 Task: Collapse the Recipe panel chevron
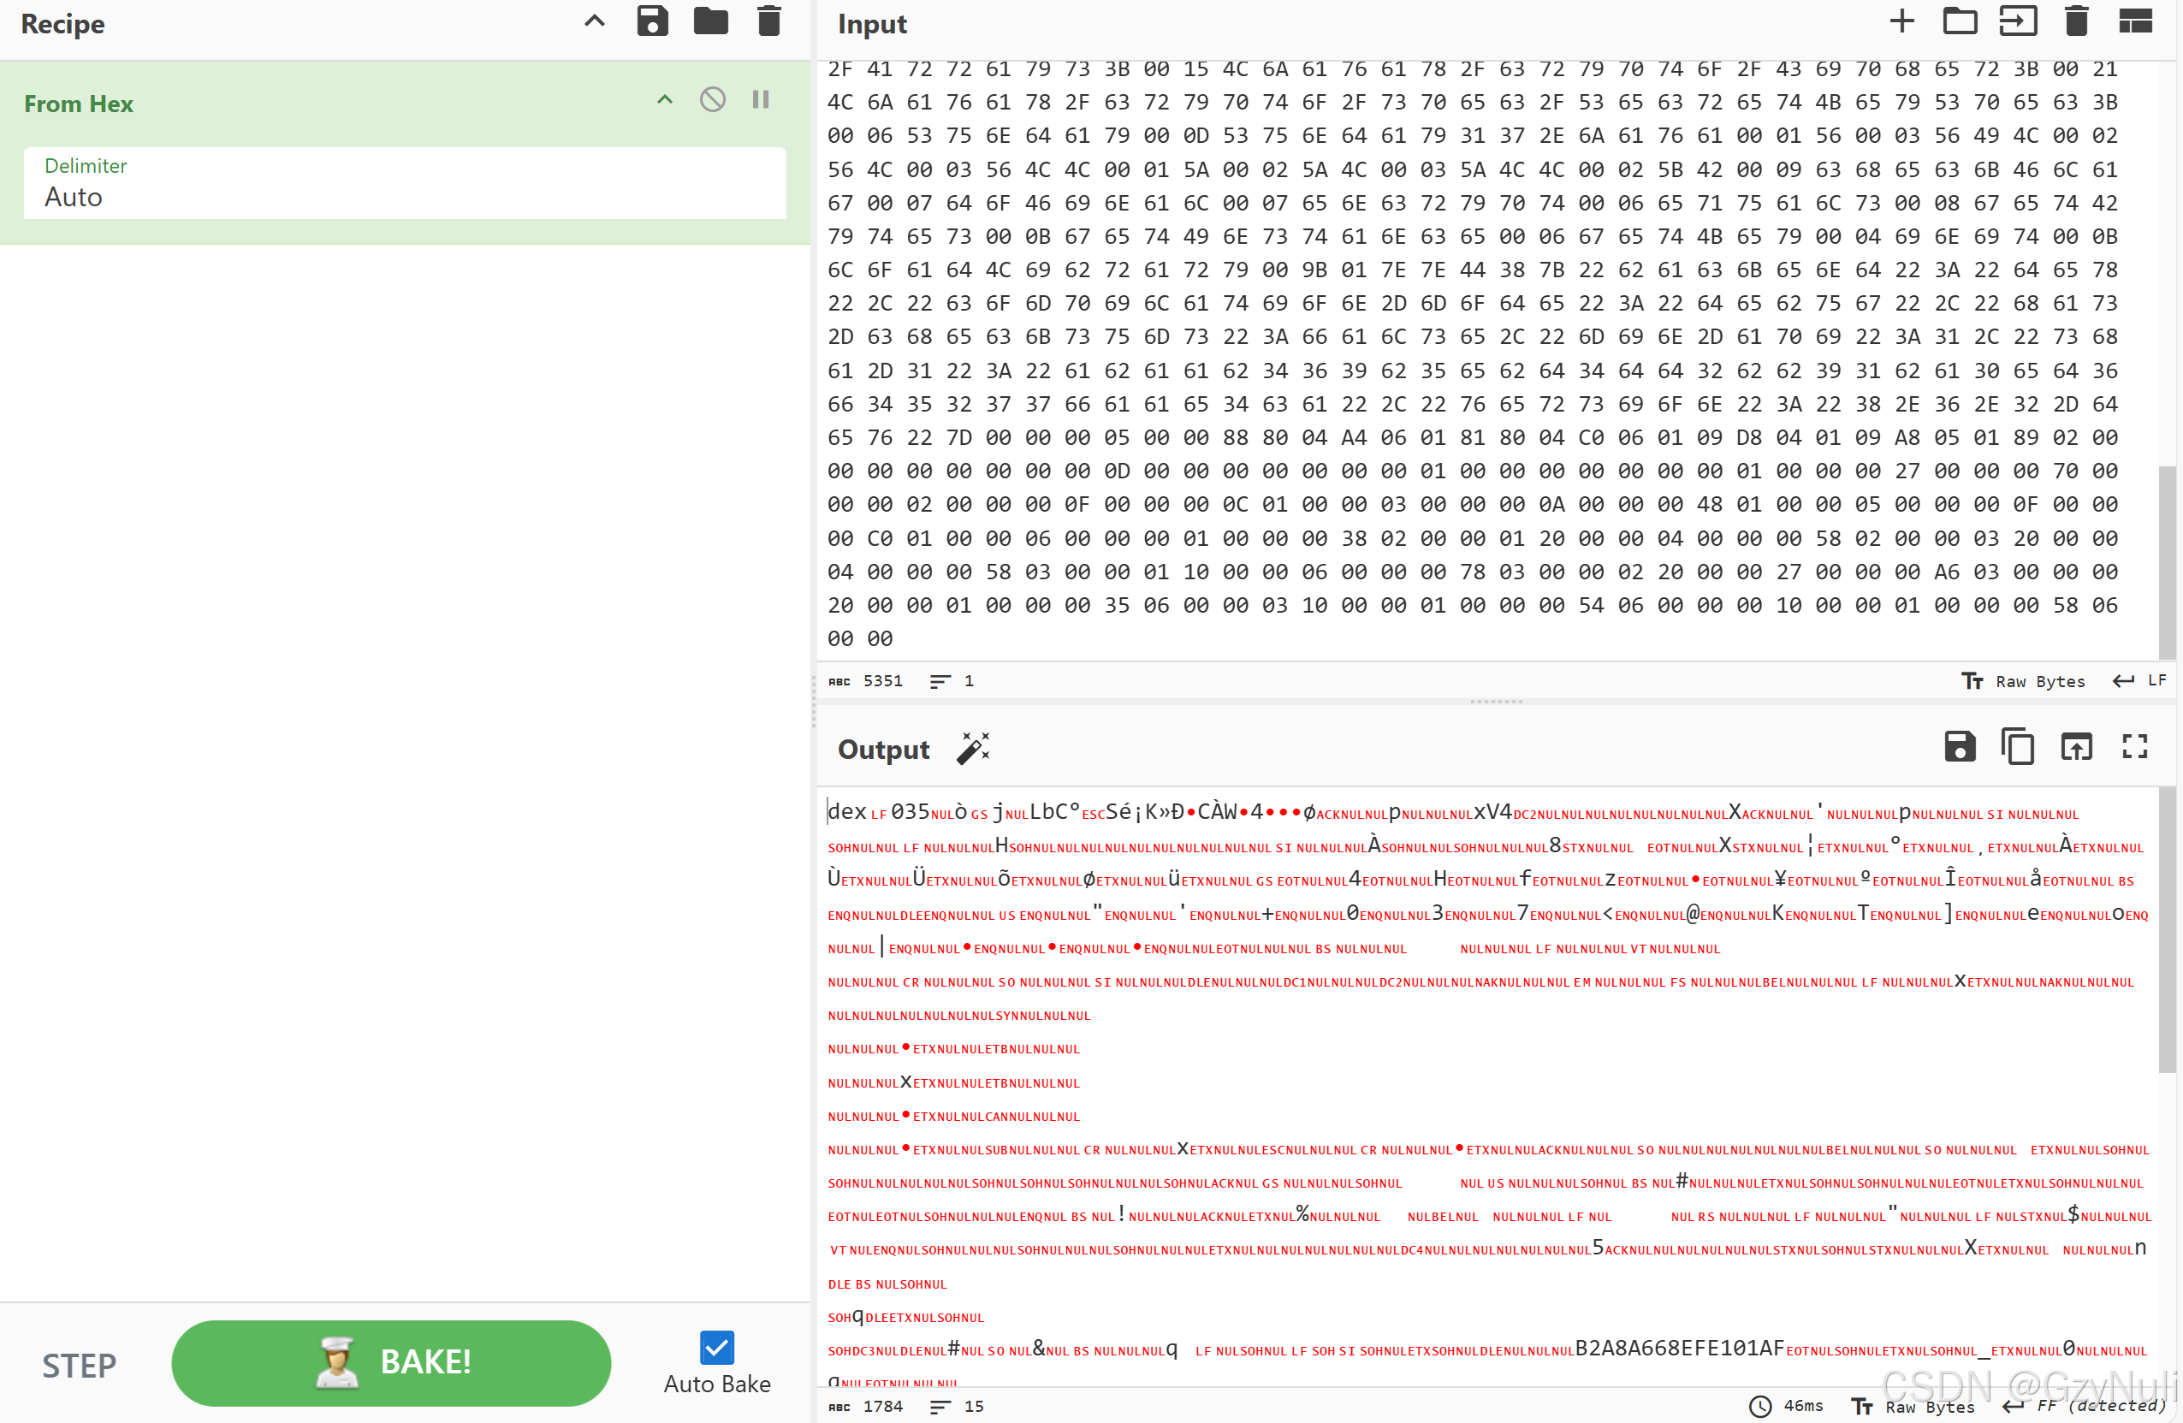pyautogui.click(x=595, y=21)
